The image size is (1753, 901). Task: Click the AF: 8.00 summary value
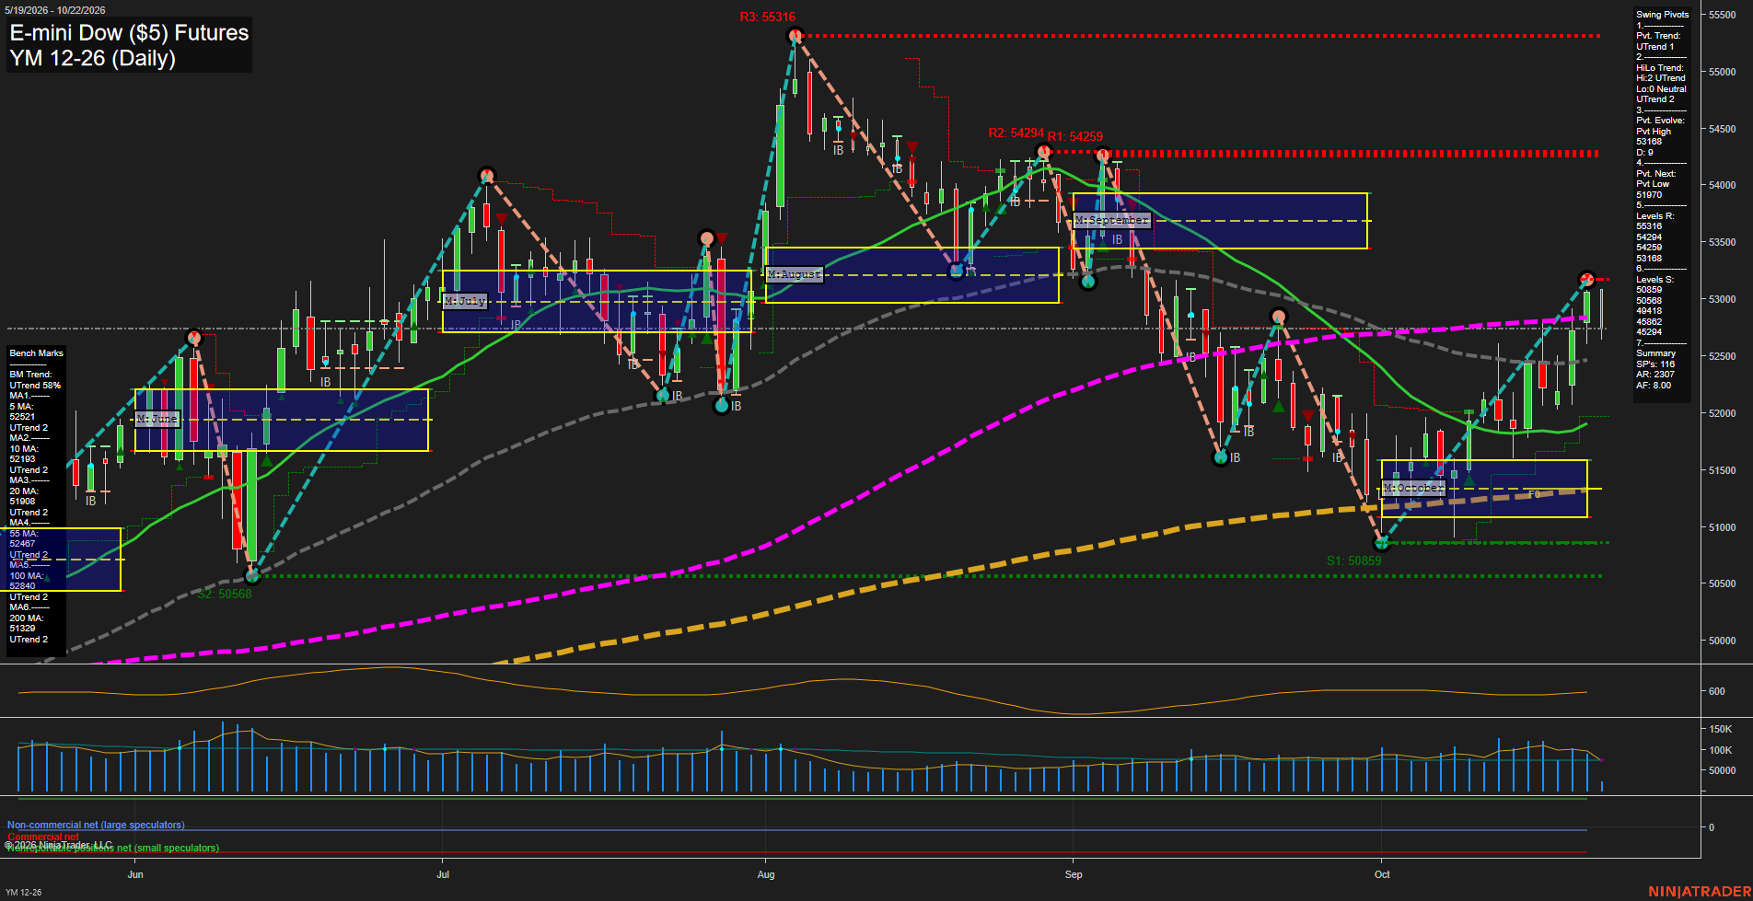point(1654,386)
